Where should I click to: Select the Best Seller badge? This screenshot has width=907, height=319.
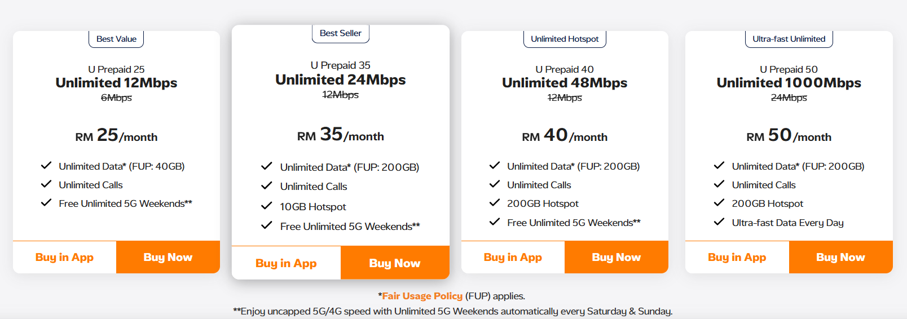341,33
